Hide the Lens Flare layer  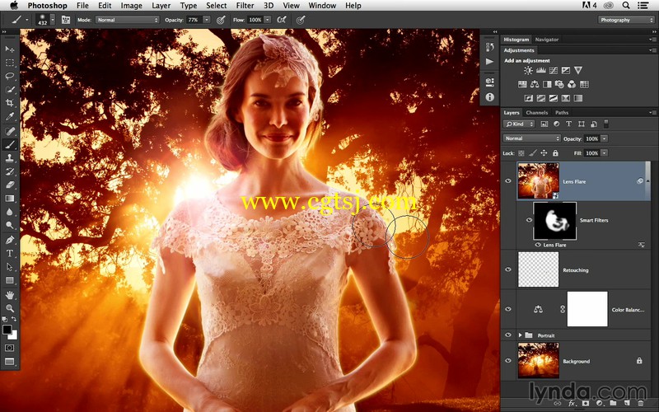(x=507, y=181)
